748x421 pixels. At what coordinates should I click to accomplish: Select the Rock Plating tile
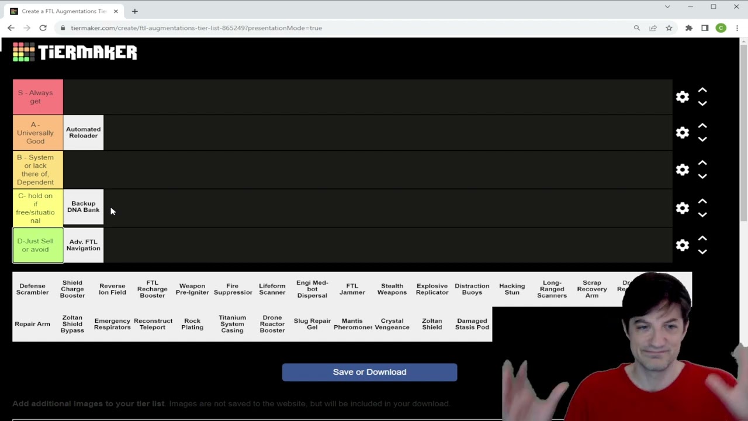coord(192,324)
